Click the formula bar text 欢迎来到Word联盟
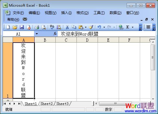The image size is (158, 114). tap(79, 34)
